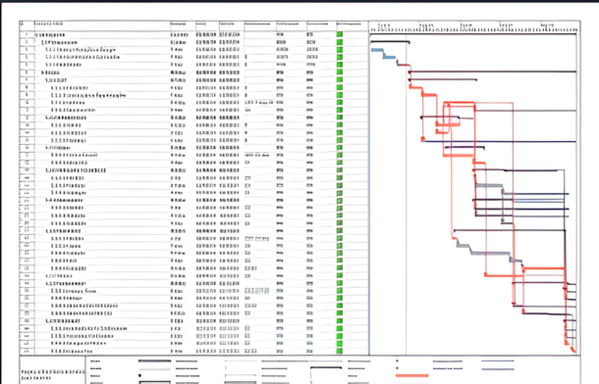Click the green status indicator in the second task row
This screenshot has height=384, width=599.
click(x=339, y=42)
